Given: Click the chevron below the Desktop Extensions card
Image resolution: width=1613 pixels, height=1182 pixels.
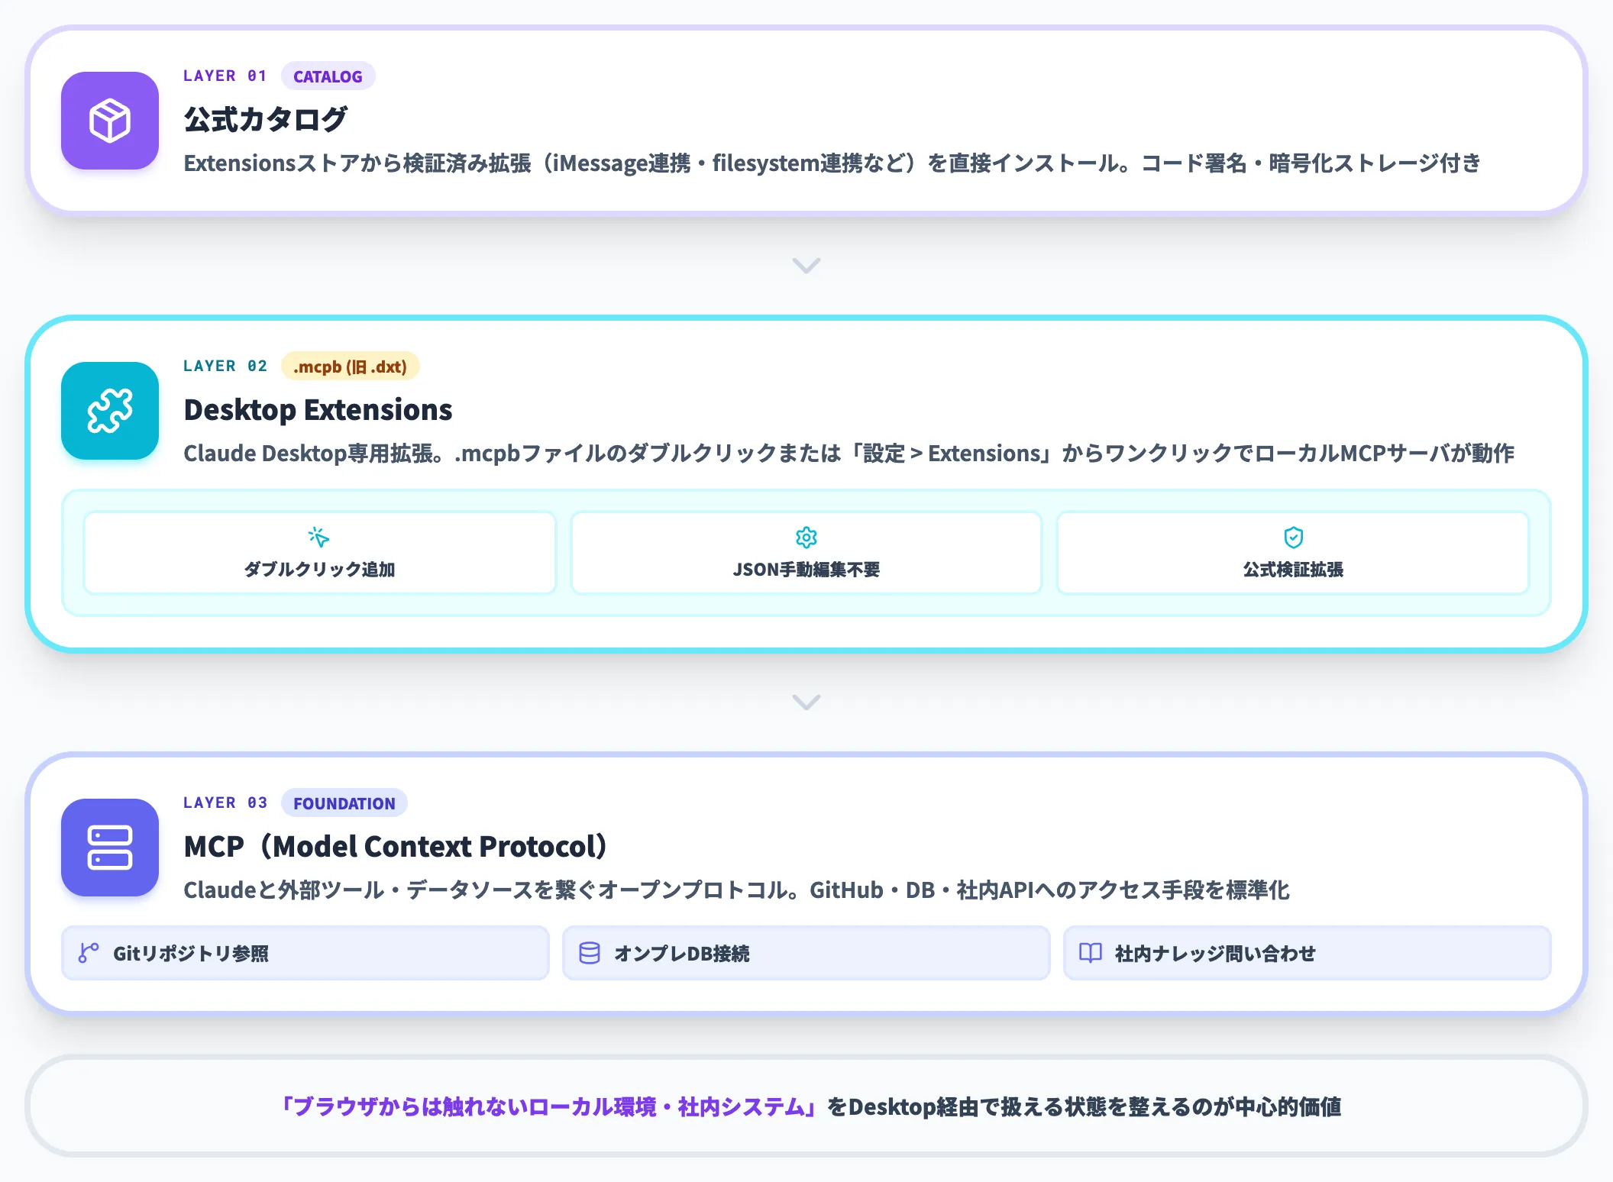Looking at the screenshot, I should [x=806, y=702].
